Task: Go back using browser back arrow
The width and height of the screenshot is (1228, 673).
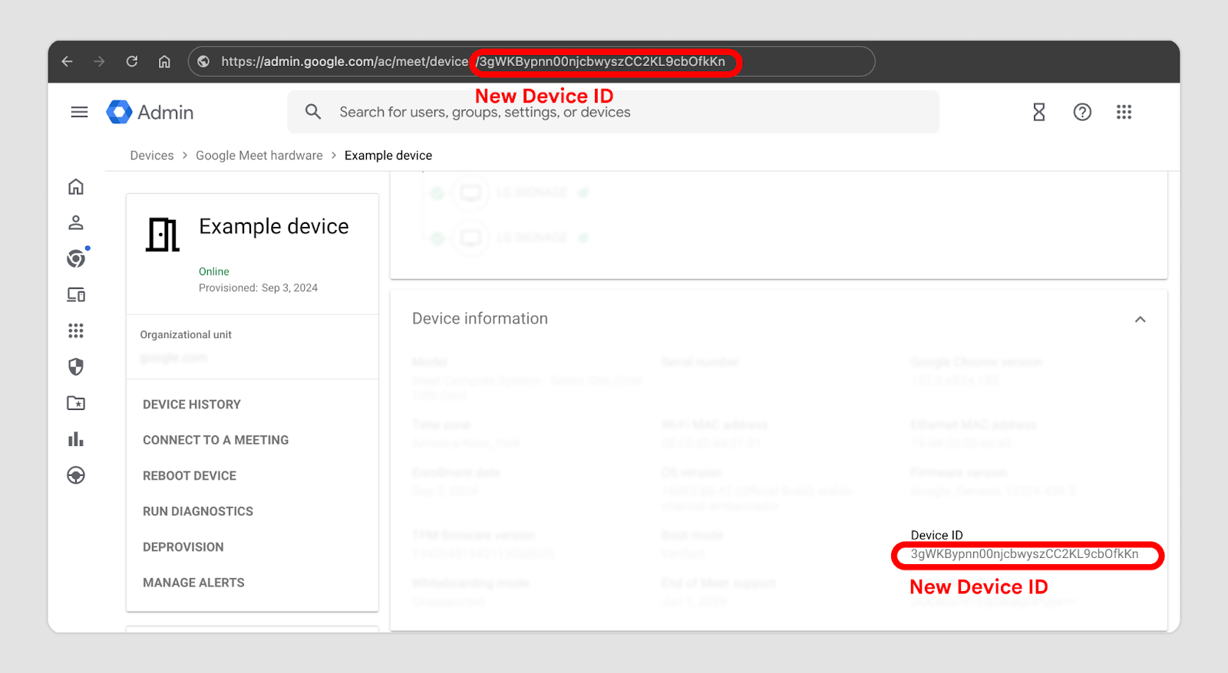Action: coord(68,61)
